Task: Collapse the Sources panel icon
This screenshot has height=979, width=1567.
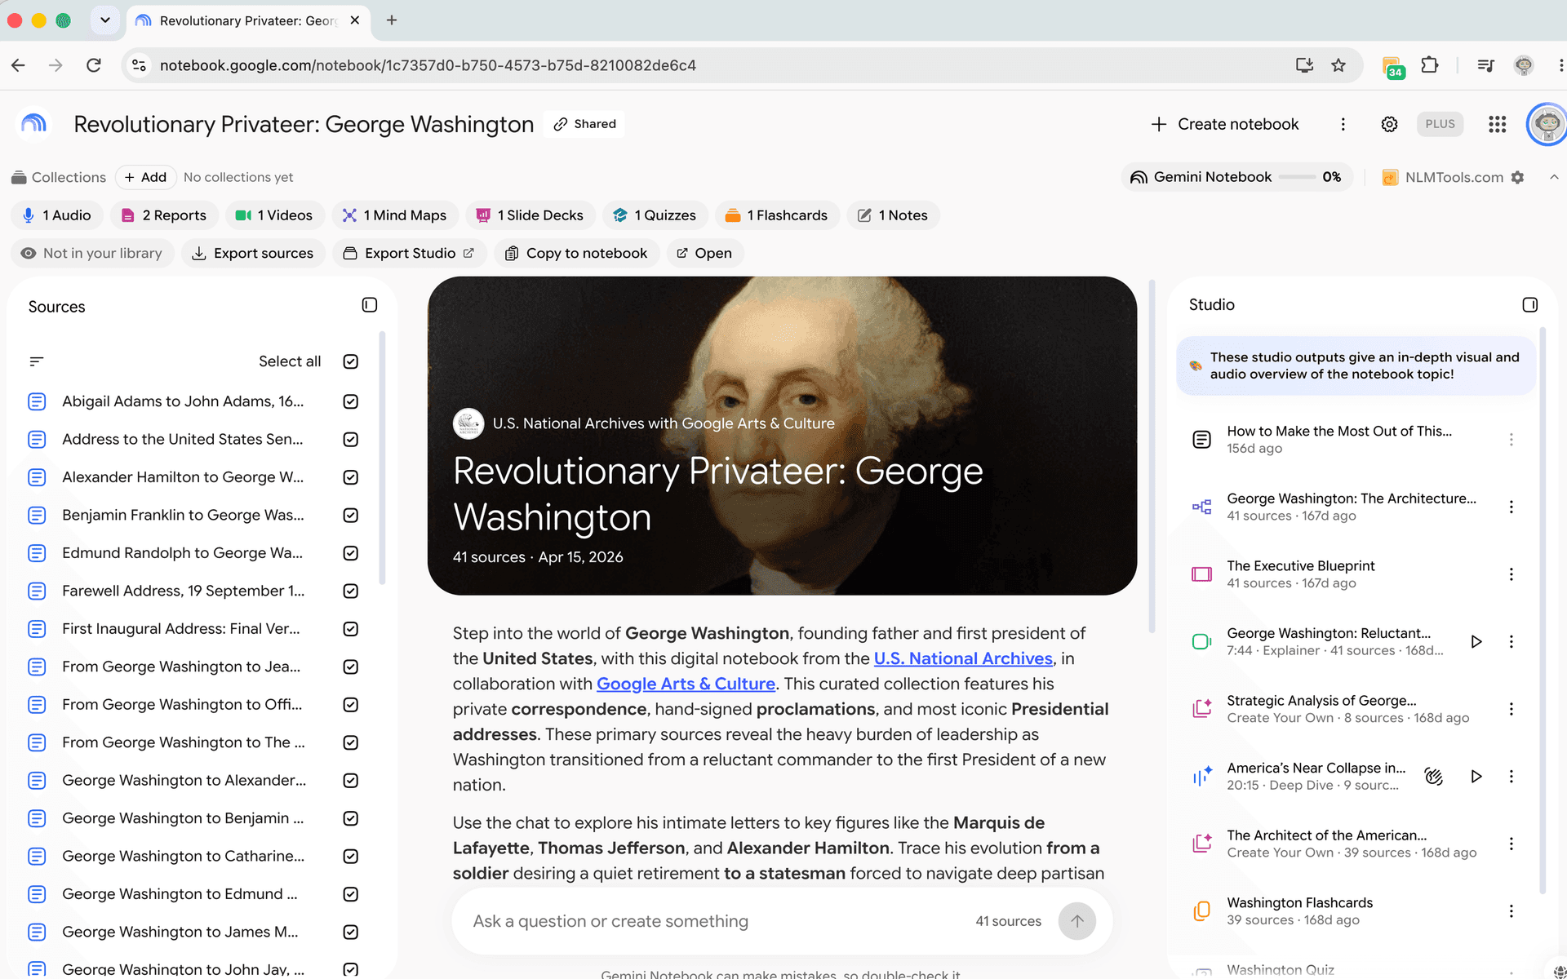Action: tap(370, 305)
